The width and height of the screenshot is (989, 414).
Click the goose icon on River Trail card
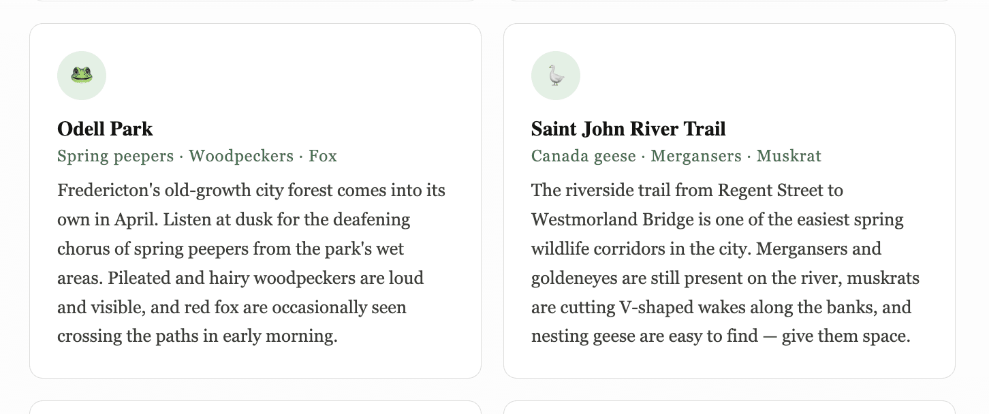point(556,76)
